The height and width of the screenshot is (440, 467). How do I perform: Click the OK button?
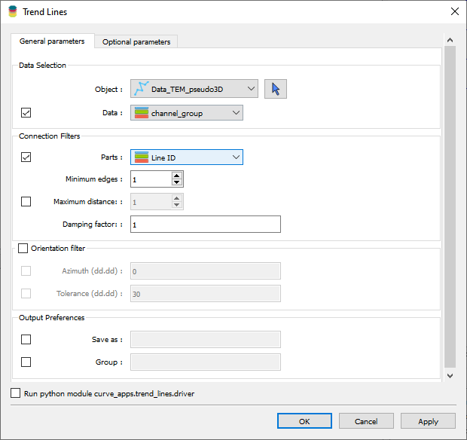point(304,421)
